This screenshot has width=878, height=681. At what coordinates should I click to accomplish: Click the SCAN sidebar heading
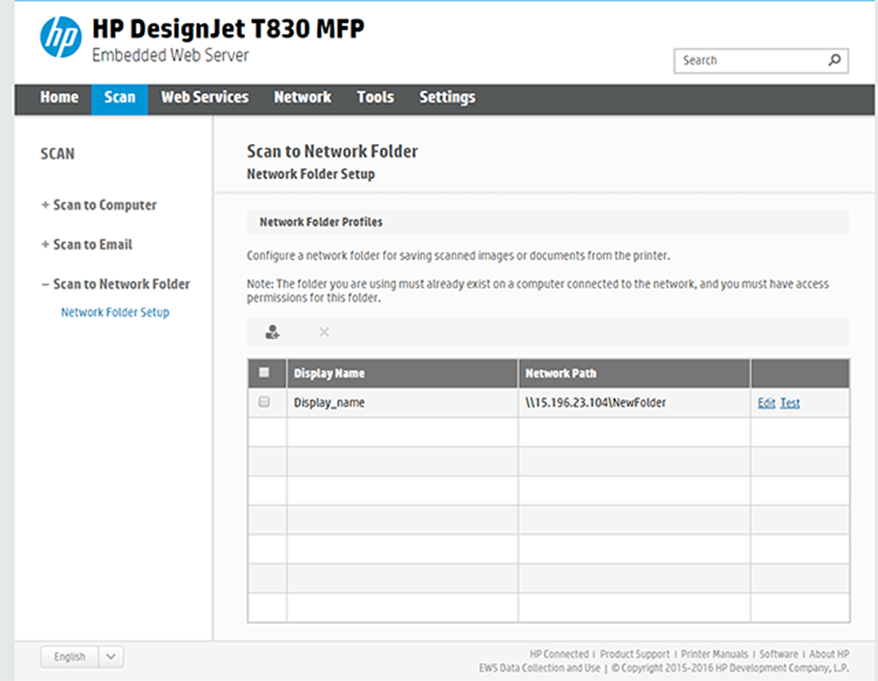click(x=57, y=154)
